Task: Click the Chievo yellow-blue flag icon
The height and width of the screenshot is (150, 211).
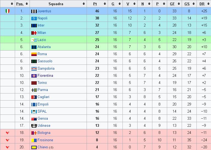Action: (34, 147)
